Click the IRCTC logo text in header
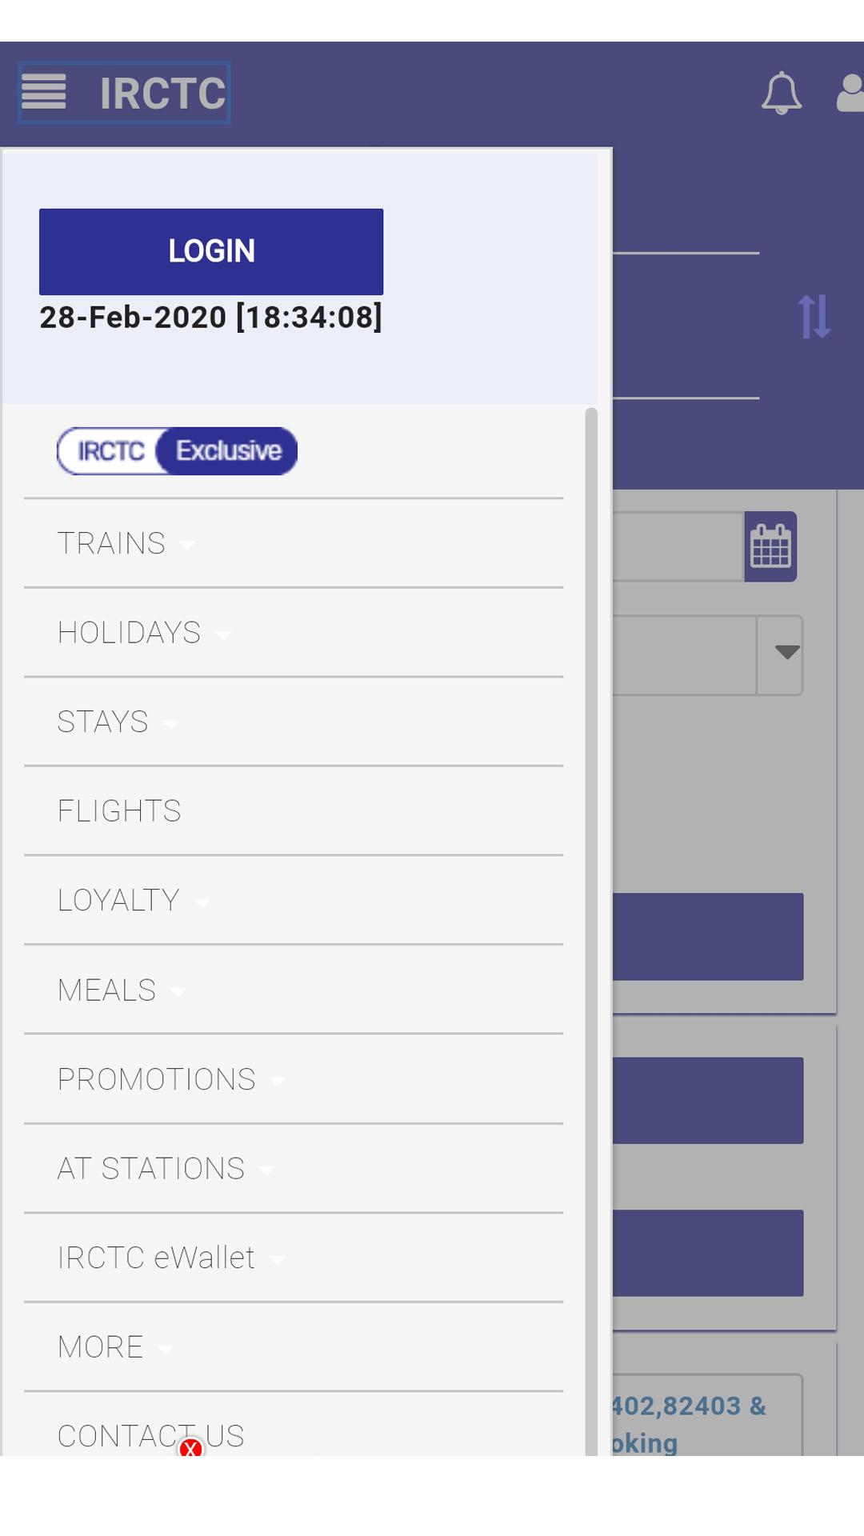The height and width of the screenshot is (1536, 864). pos(162,94)
